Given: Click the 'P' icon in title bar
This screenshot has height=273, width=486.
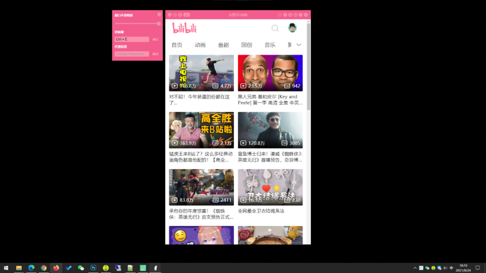Looking at the screenshot, I should (x=285, y=15).
